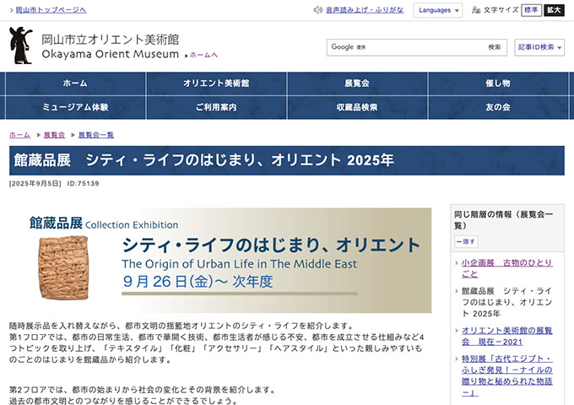
Task: Click the page title 館蔵品展 シティ・ライフのはじまり
Action: point(203,160)
